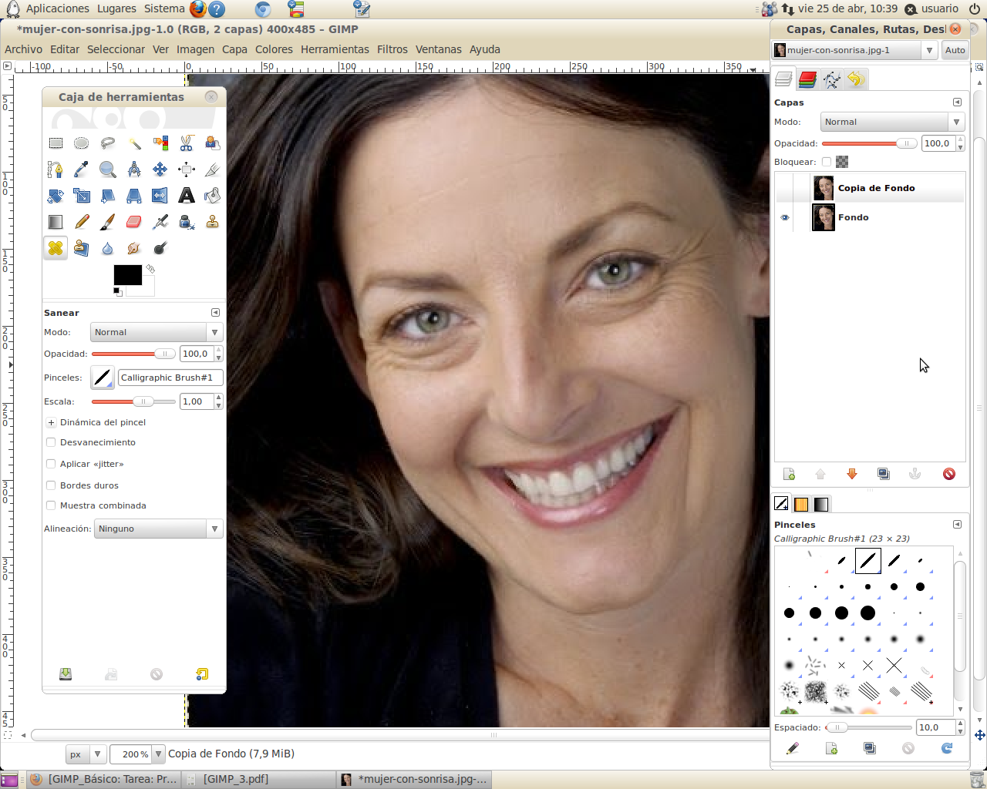
Task: Toggle visibility of the Fondo layer
Action: [785, 217]
